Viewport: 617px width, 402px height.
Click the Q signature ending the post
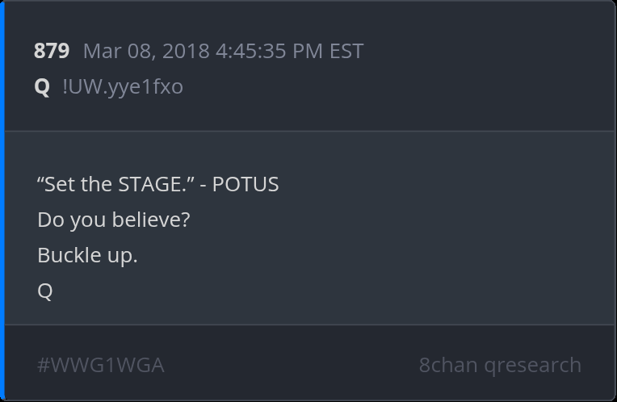click(x=45, y=291)
